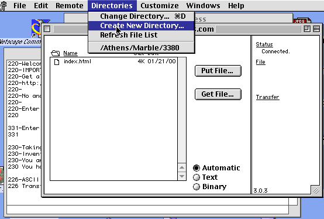Screen dimensions: 324x219
Task: Click the zoom box in title bar
Action: point(307,29)
